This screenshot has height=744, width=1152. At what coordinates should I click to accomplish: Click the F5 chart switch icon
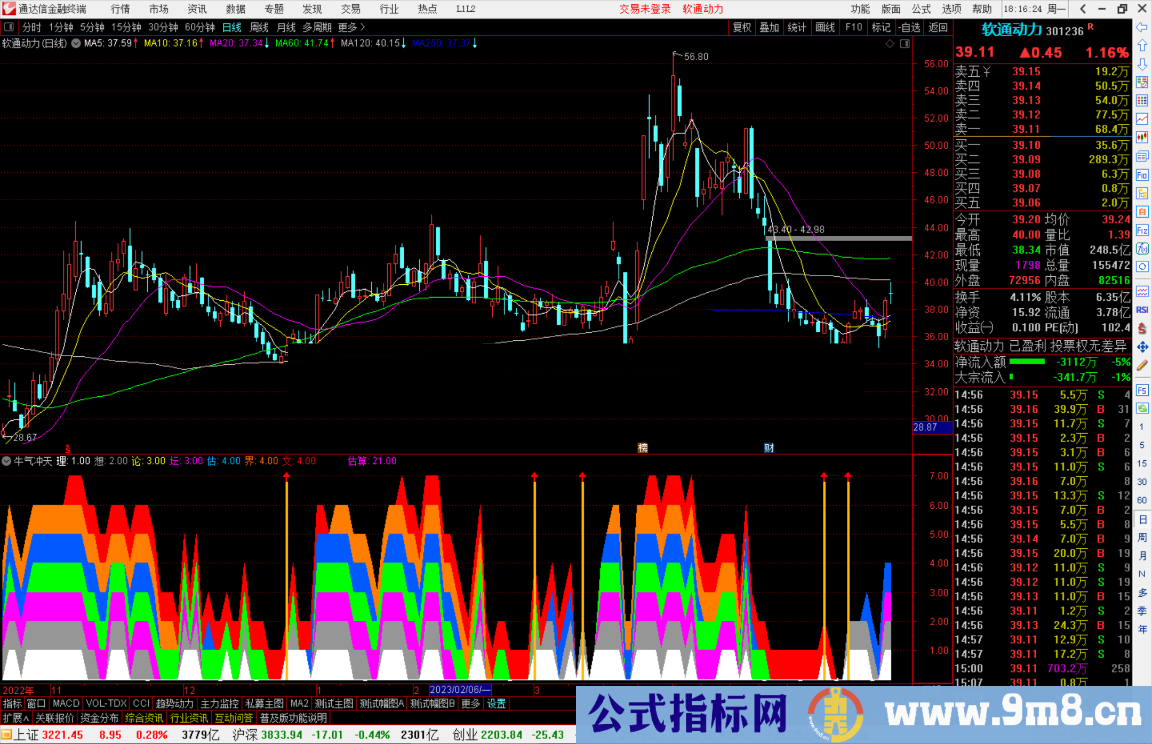1142,389
